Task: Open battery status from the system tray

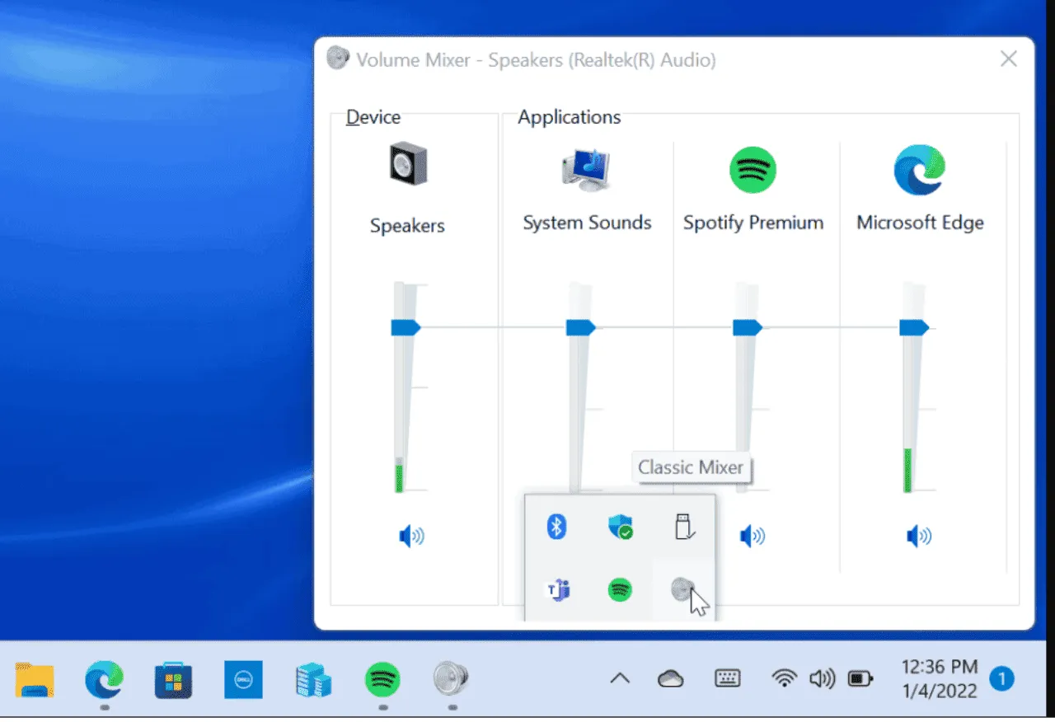Action: tap(860, 677)
